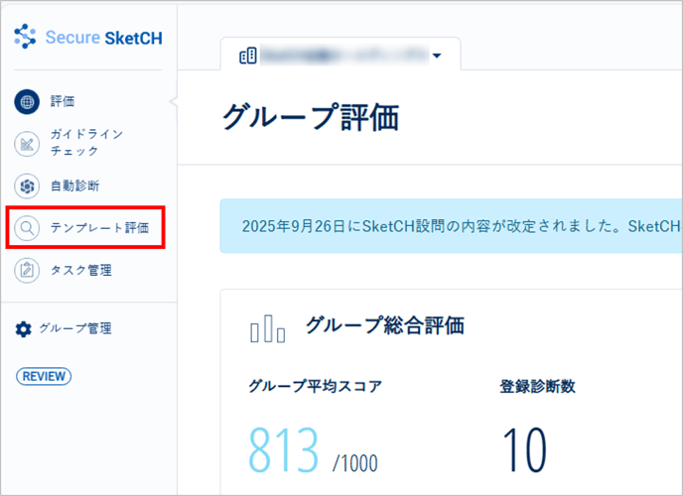Viewport: 683px width, 496px height.
Task: Click the ガイドラインチェック pencil icon
Action: pos(27,144)
